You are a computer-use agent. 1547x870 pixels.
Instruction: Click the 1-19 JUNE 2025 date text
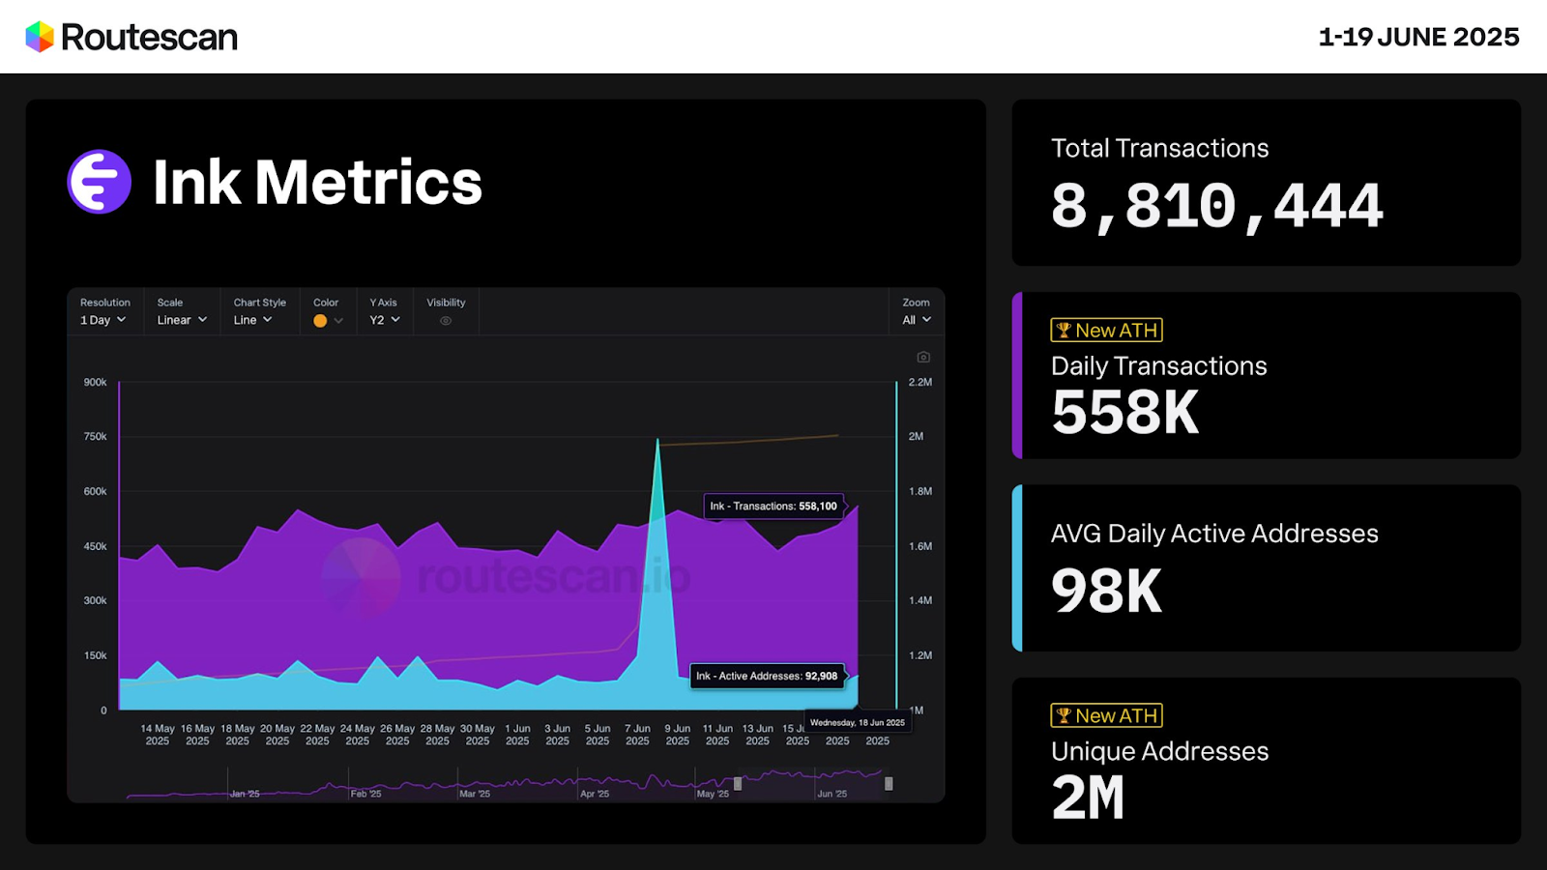click(x=1418, y=37)
